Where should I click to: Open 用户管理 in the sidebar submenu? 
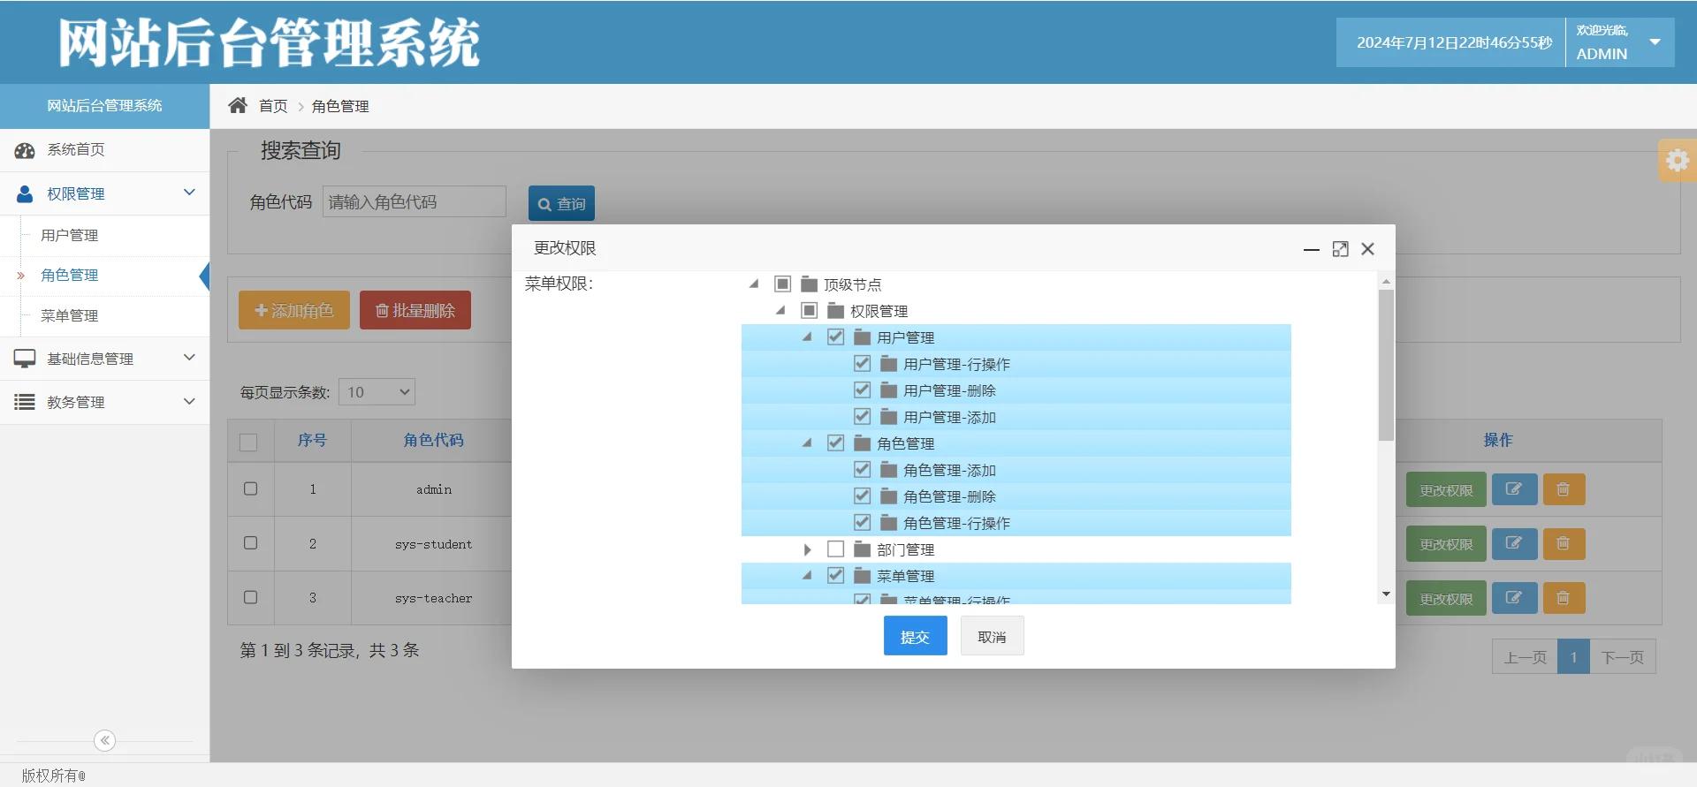point(70,235)
